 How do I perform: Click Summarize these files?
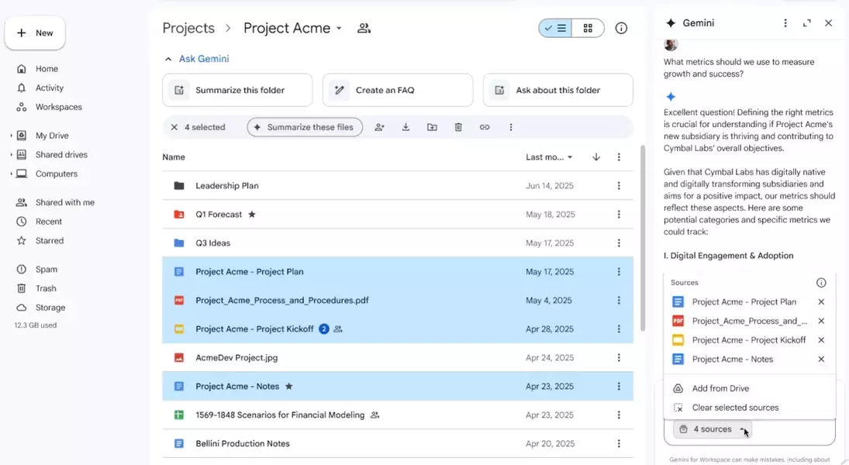pyautogui.click(x=305, y=127)
